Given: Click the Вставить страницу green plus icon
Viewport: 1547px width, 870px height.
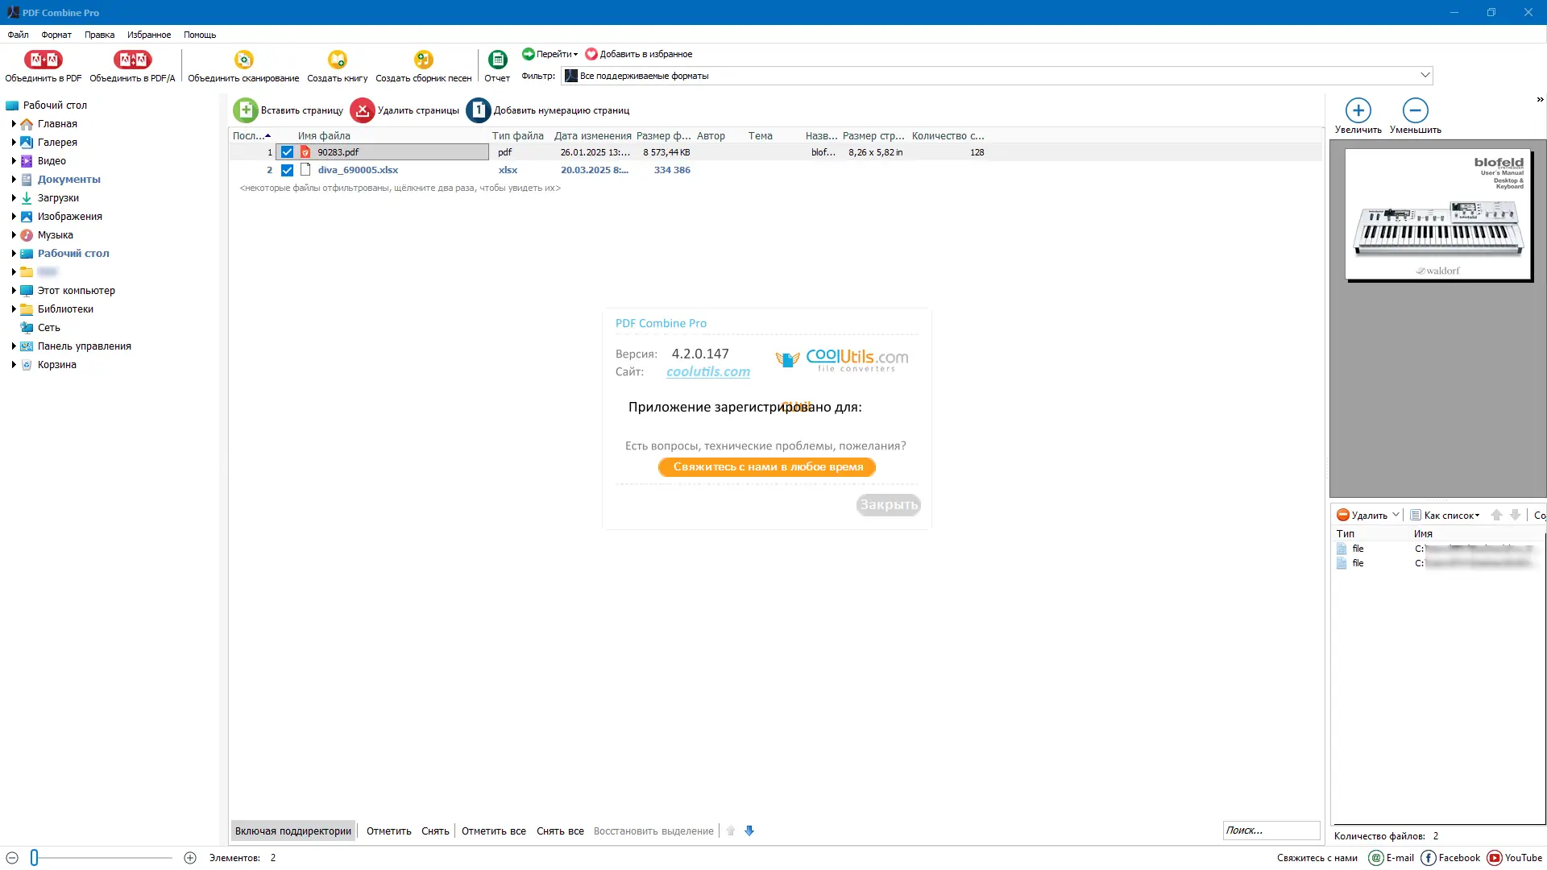Looking at the screenshot, I should (x=246, y=110).
